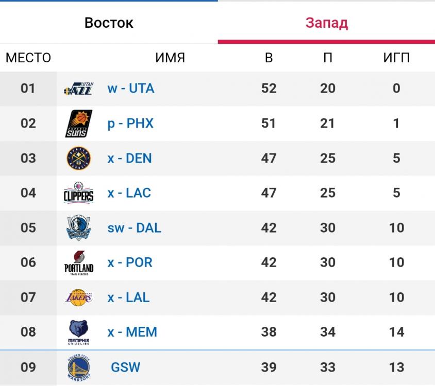
Task: Switch to the Восток conference tab
Action: (x=109, y=23)
